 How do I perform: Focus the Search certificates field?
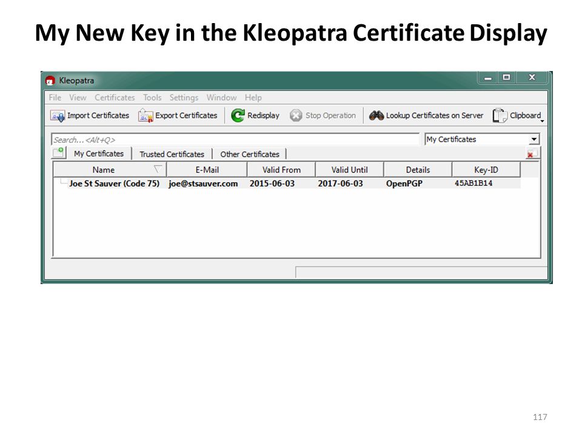point(235,140)
